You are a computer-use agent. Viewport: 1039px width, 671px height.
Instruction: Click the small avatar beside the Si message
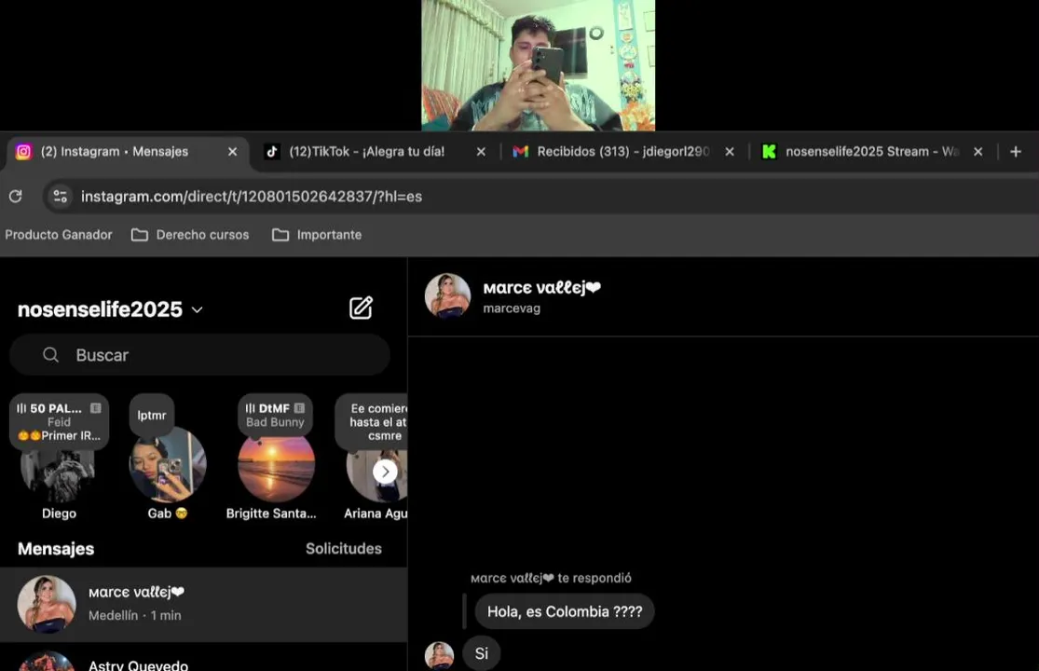[439, 655]
